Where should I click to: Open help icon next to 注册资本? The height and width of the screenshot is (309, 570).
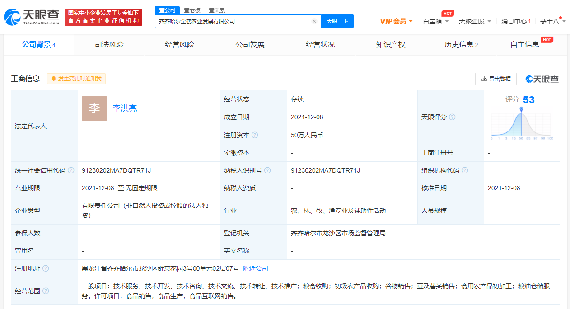click(x=255, y=135)
